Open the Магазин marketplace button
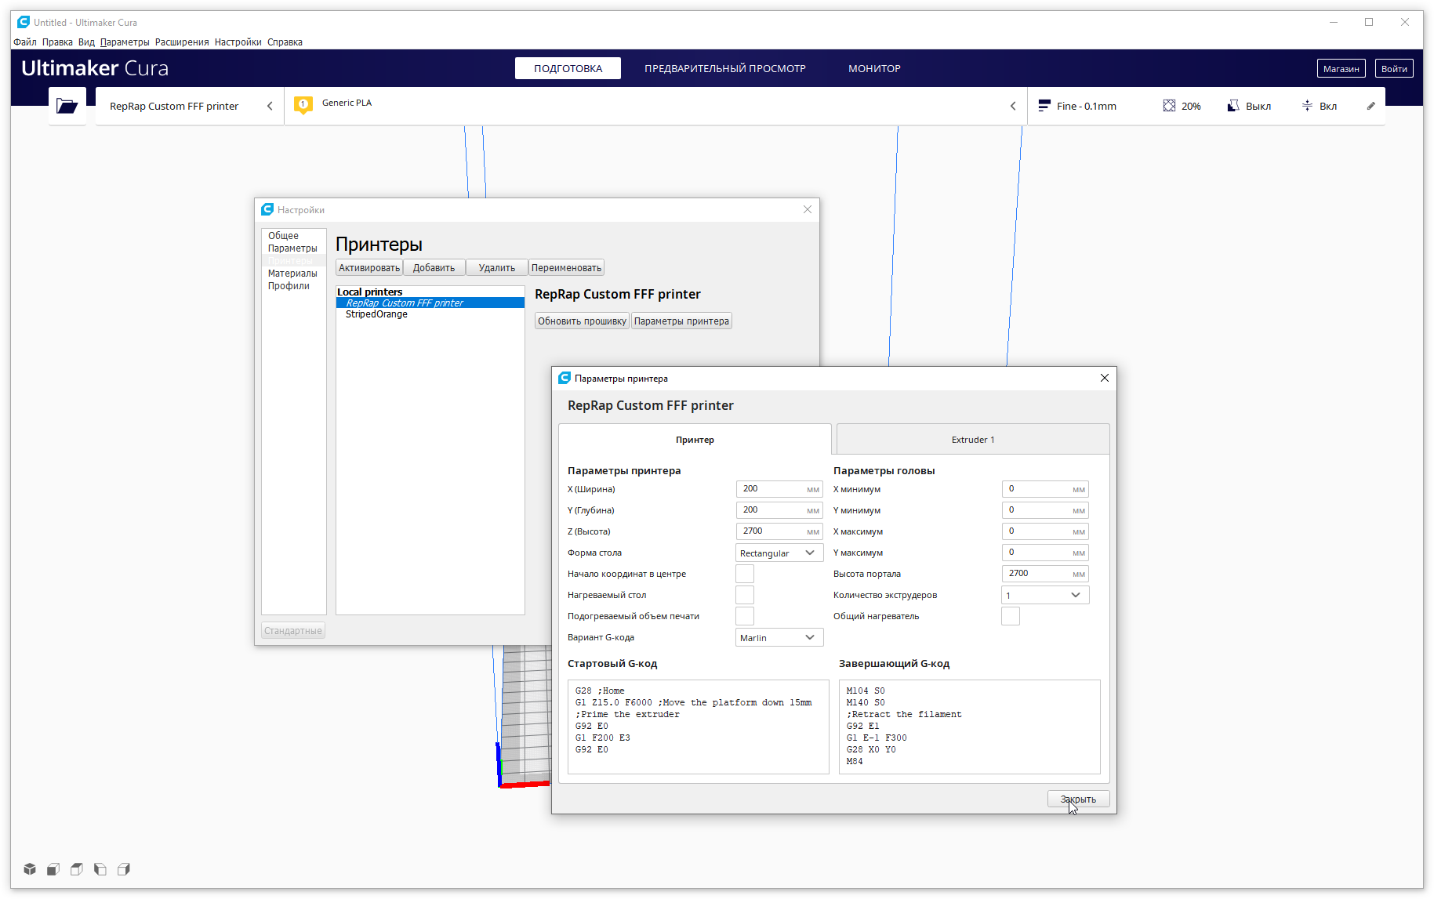Viewport: 1434px width, 899px height. (1341, 68)
